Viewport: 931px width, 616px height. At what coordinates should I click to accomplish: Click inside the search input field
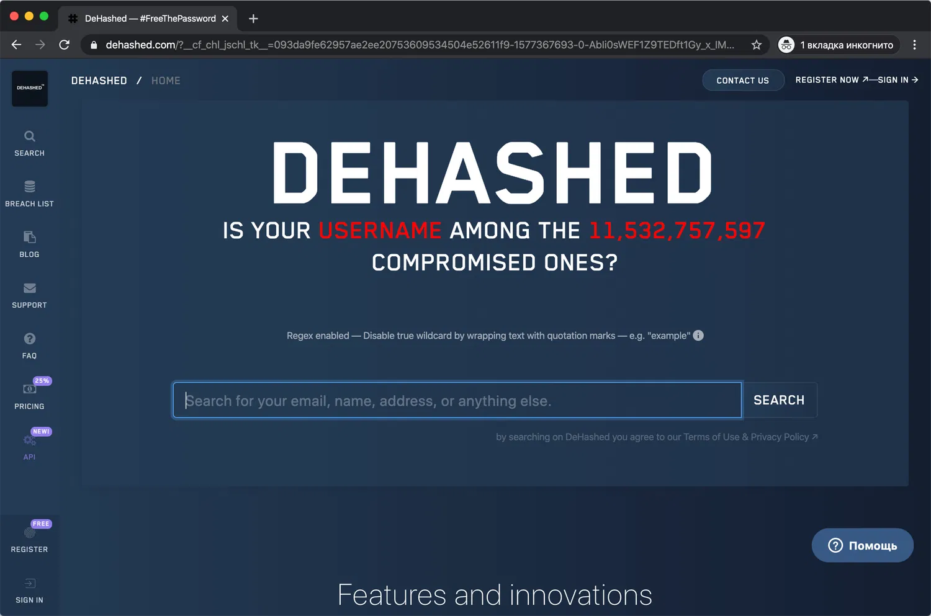pyautogui.click(x=456, y=400)
